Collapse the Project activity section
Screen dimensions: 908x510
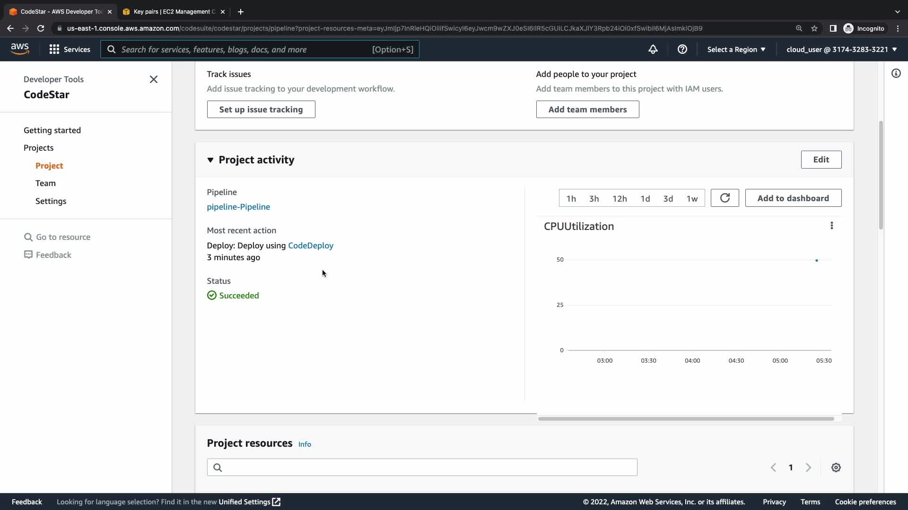(x=210, y=160)
